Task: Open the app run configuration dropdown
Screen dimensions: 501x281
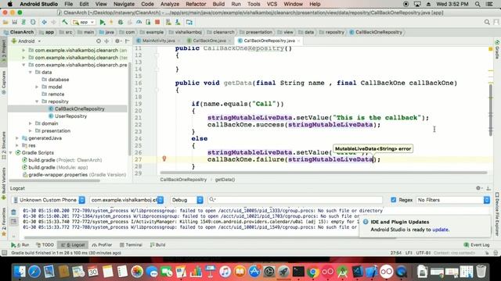Action: tap(84, 23)
